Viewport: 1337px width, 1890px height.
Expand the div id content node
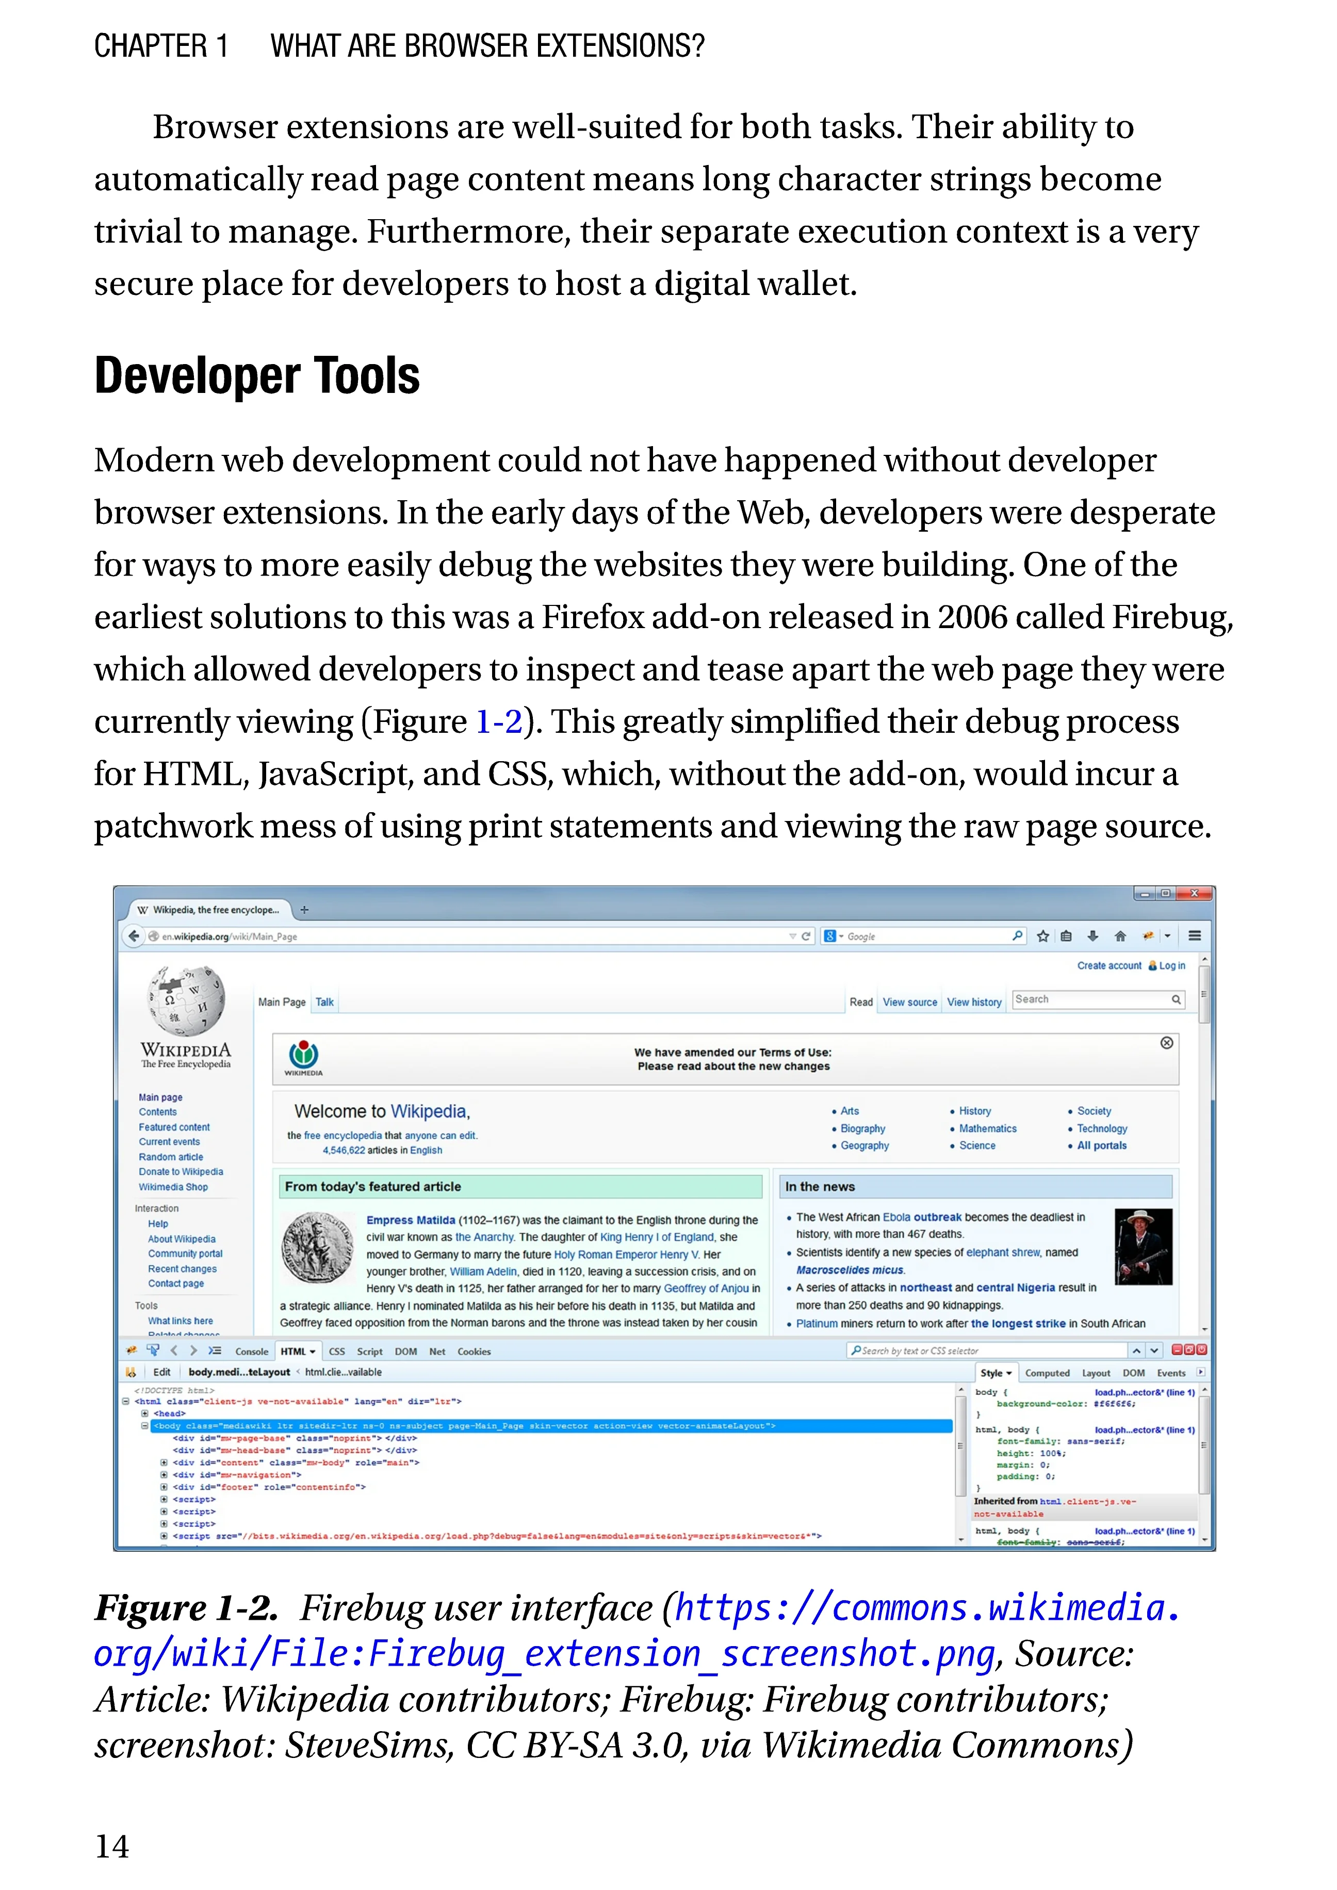click(164, 1463)
